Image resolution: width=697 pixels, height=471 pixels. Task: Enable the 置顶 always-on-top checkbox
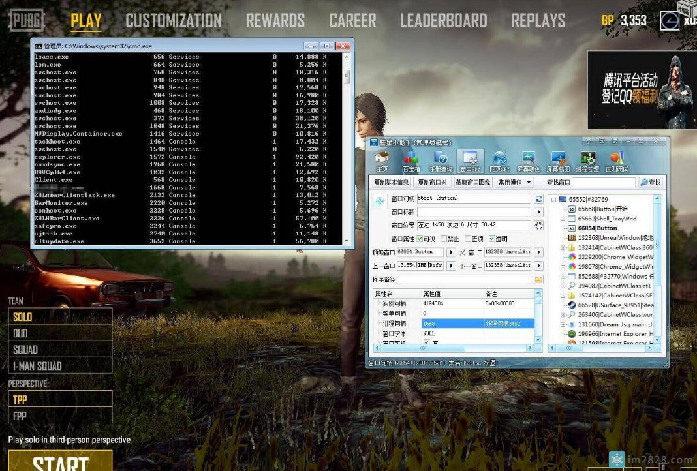(468, 239)
